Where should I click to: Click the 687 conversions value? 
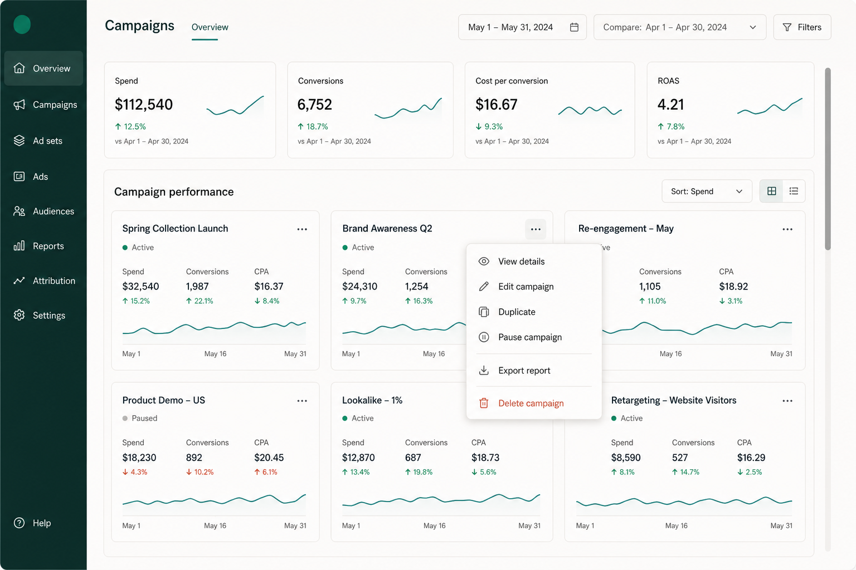pyautogui.click(x=413, y=458)
